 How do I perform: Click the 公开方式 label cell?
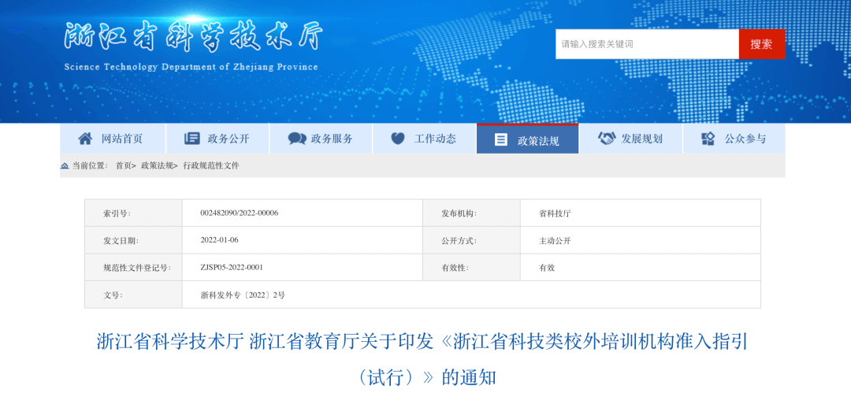471,240
